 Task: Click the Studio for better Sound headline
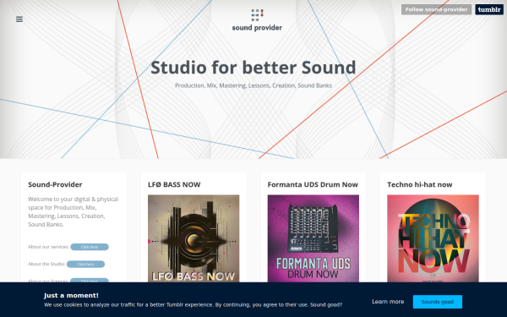pyautogui.click(x=253, y=68)
